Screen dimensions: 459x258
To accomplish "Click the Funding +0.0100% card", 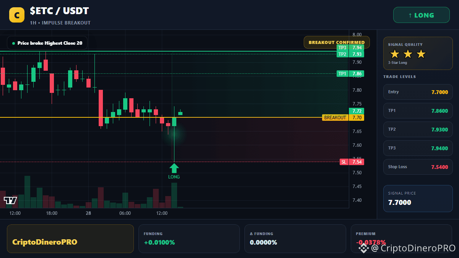I will [x=189, y=239].
